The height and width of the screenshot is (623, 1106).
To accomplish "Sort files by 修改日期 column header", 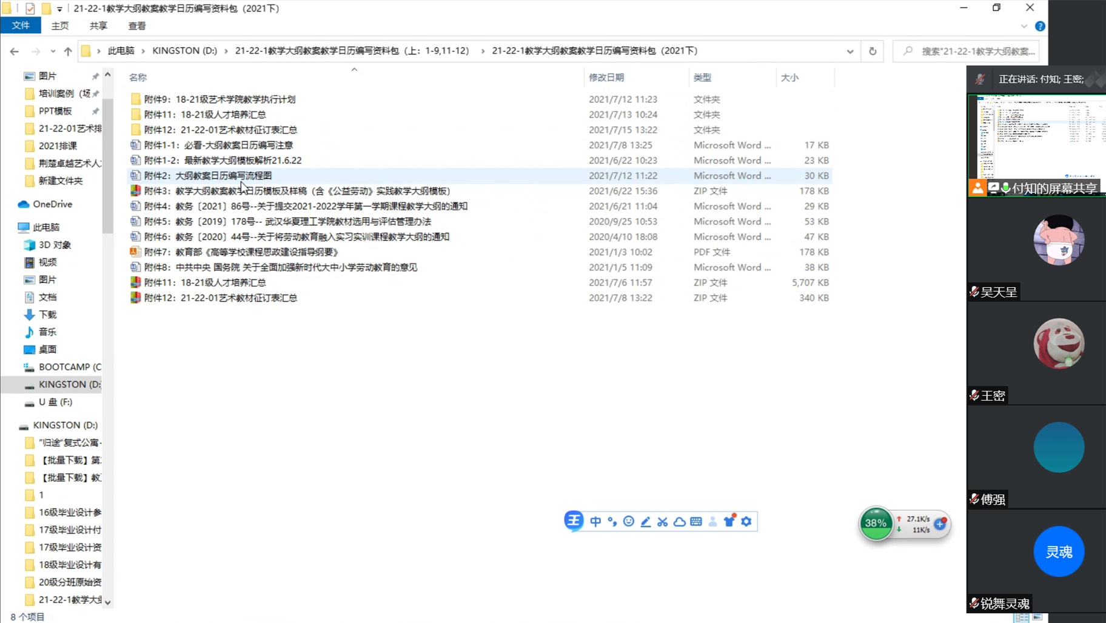I will [x=606, y=78].
